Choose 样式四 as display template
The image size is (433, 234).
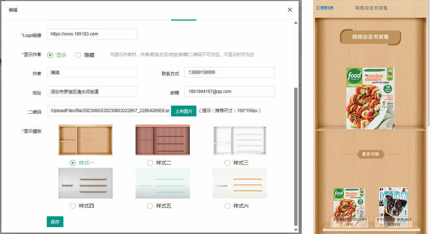pos(73,206)
